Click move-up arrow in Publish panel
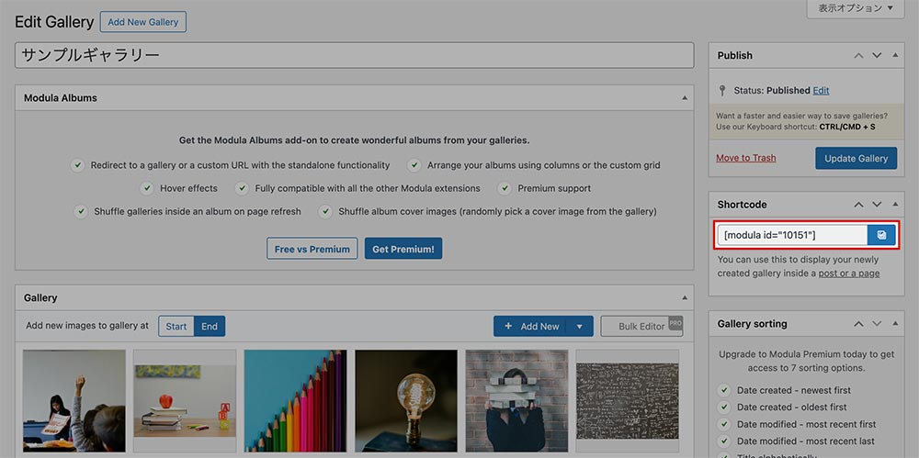 [x=858, y=56]
